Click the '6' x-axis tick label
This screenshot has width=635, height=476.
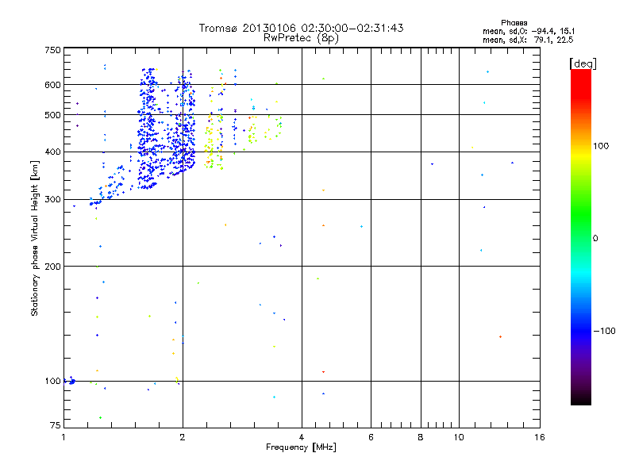click(x=371, y=437)
